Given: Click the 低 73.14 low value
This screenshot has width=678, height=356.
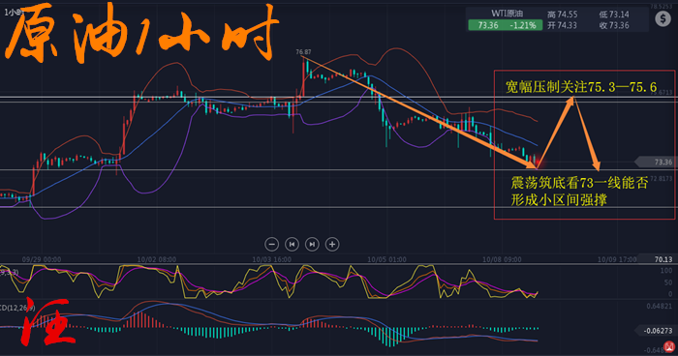Looking at the screenshot, I should coord(614,15).
